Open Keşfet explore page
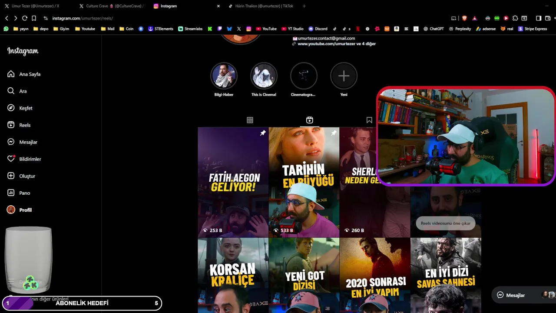Viewport: 556px width, 313px height. tap(20, 108)
